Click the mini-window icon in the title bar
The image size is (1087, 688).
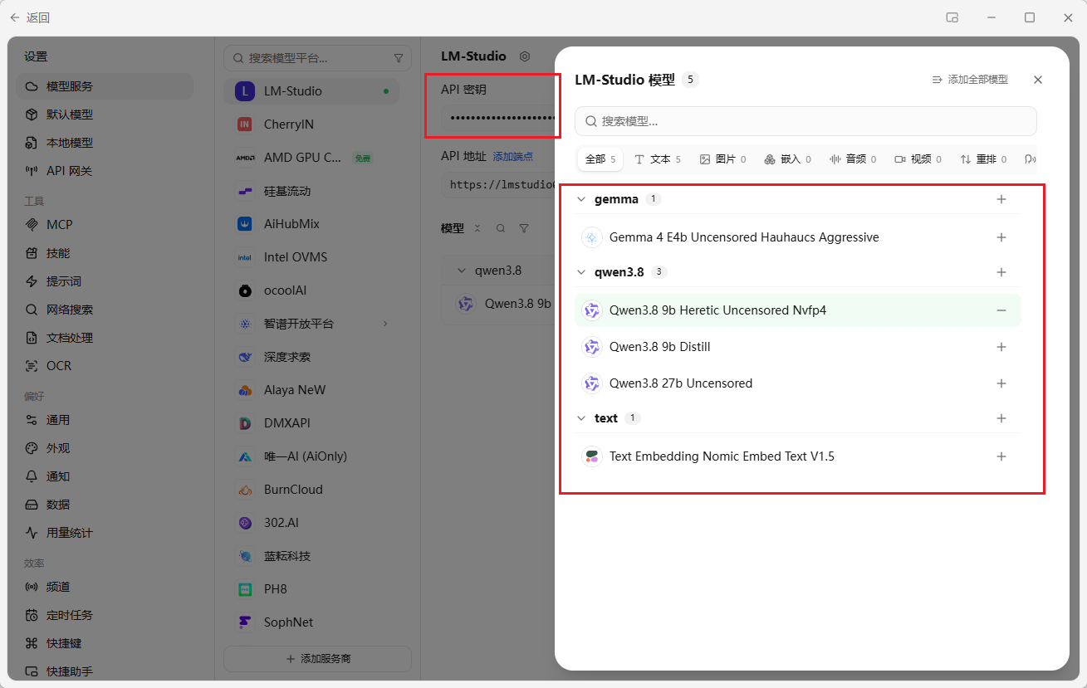pos(952,17)
